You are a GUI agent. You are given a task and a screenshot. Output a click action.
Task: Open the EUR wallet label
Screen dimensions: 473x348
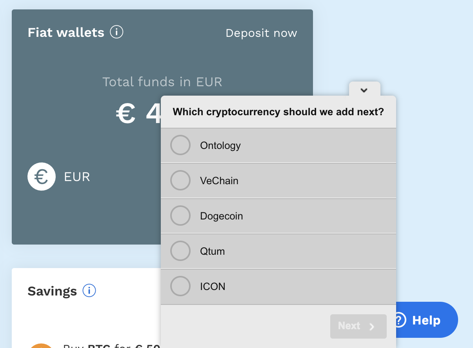(77, 177)
